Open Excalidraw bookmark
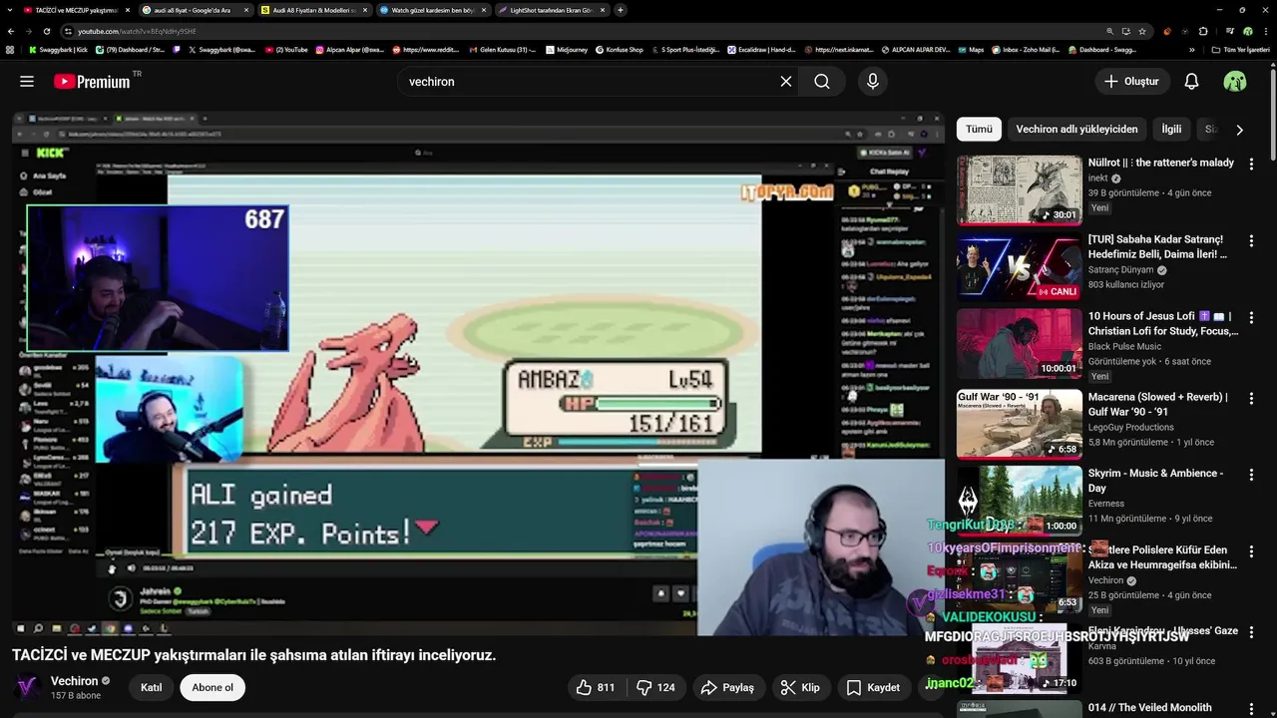This screenshot has height=718, width=1277. click(x=760, y=49)
